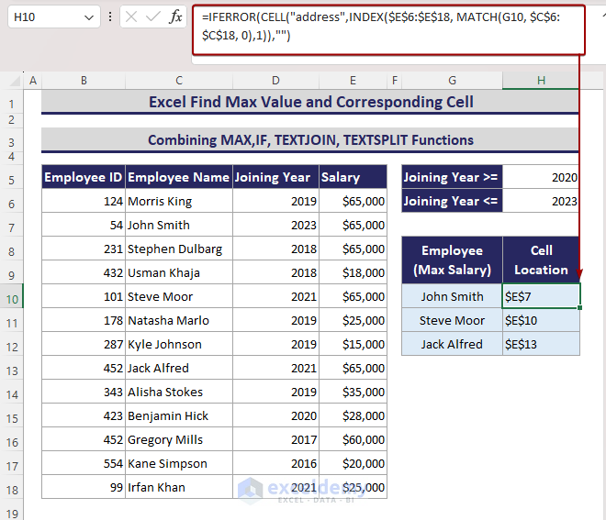Select the John Smith cell under Employee (Max Salary)

click(452, 296)
